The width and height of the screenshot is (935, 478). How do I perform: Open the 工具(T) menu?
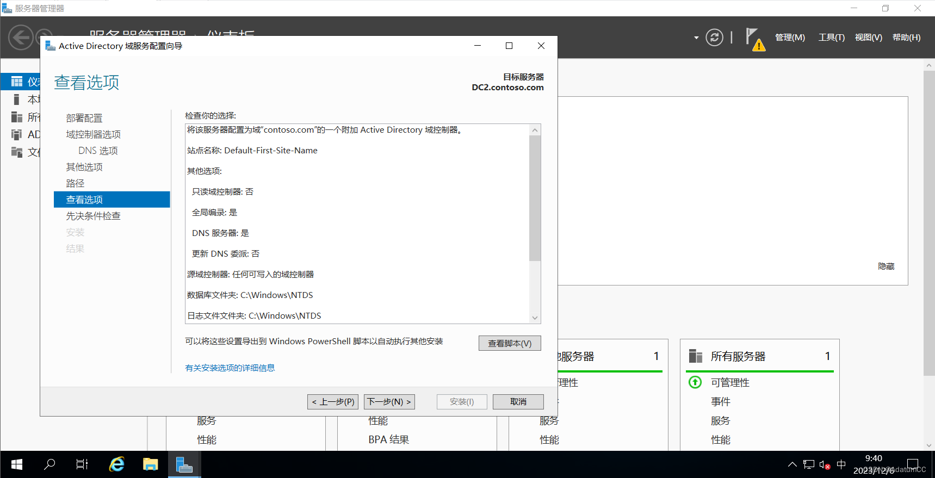point(831,38)
